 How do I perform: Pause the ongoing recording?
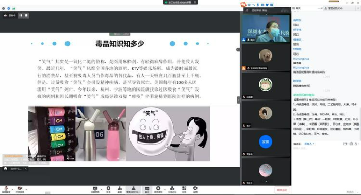click(21, 15)
